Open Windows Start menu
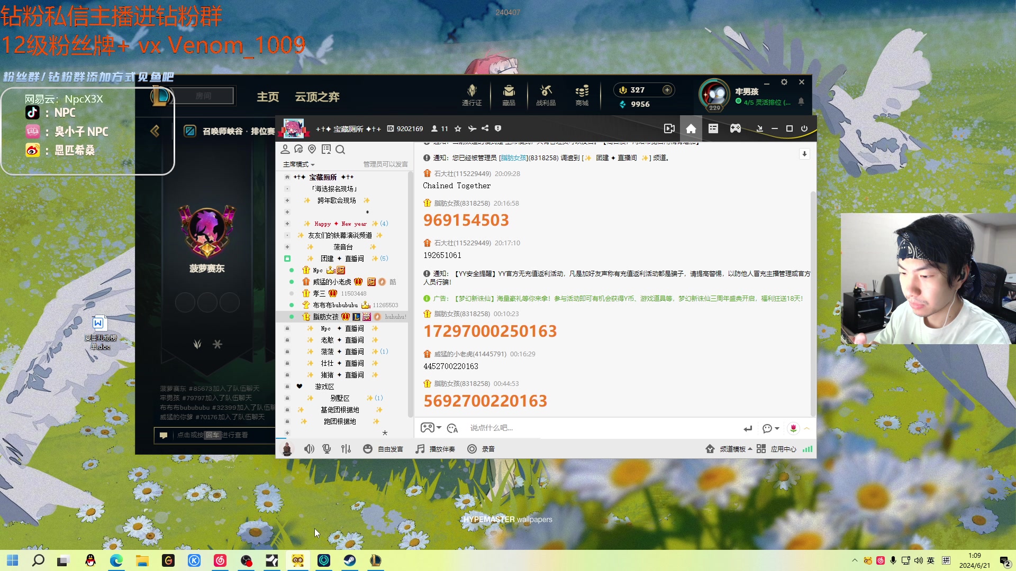Viewport: 1016px width, 571px height. click(x=12, y=560)
